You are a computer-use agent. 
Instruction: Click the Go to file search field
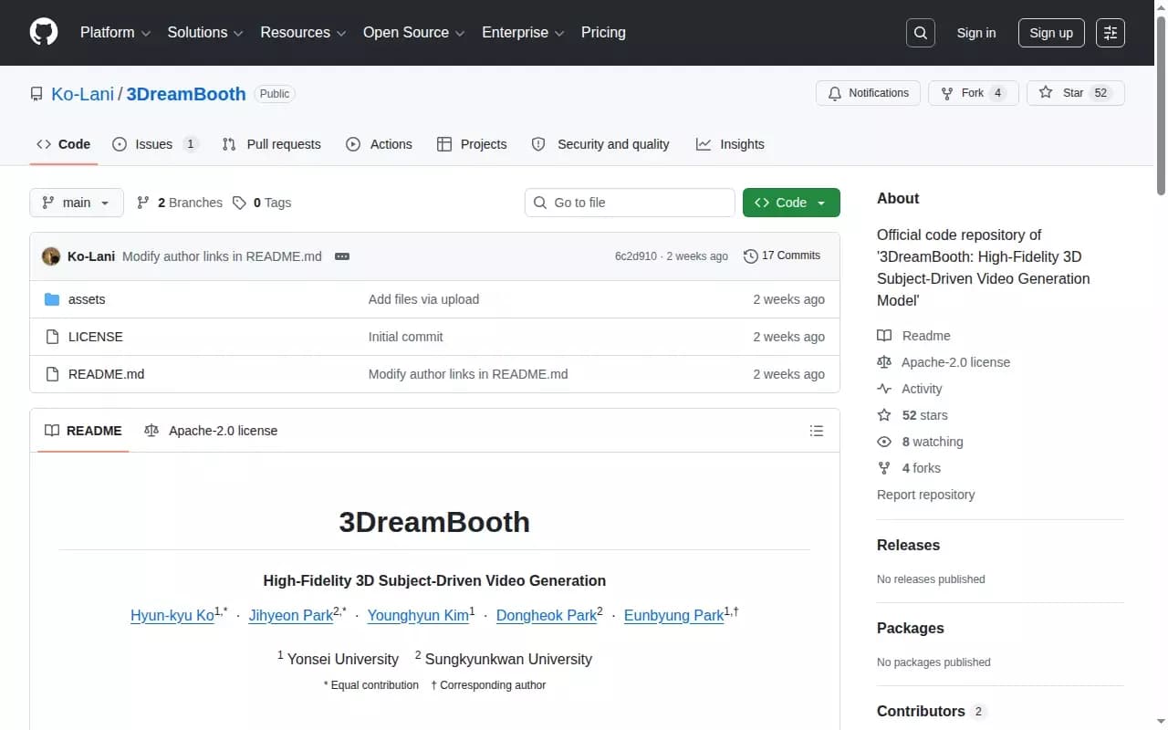(x=630, y=203)
